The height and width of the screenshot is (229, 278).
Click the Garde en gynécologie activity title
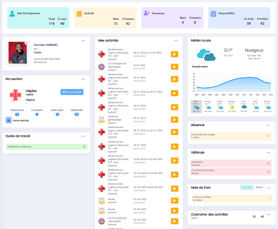click(115, 118)
